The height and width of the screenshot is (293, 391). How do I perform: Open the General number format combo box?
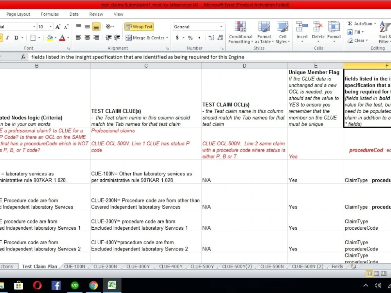tap(198, 27)
